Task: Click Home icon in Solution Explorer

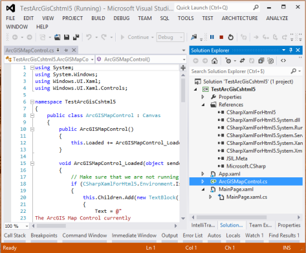Action: pyautogui.click(x=215, y=61)
